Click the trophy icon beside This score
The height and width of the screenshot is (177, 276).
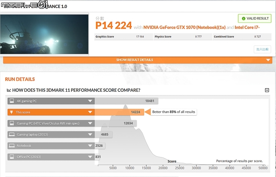(x=11, y=112)
